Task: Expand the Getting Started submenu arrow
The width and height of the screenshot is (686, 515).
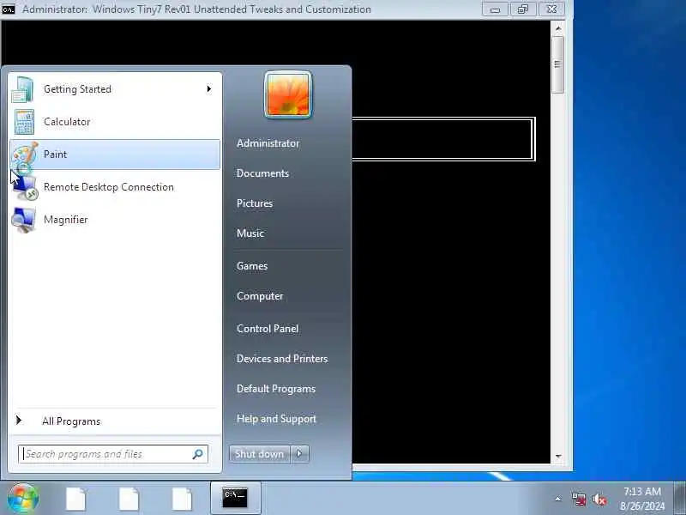Action: click(209, 89)
